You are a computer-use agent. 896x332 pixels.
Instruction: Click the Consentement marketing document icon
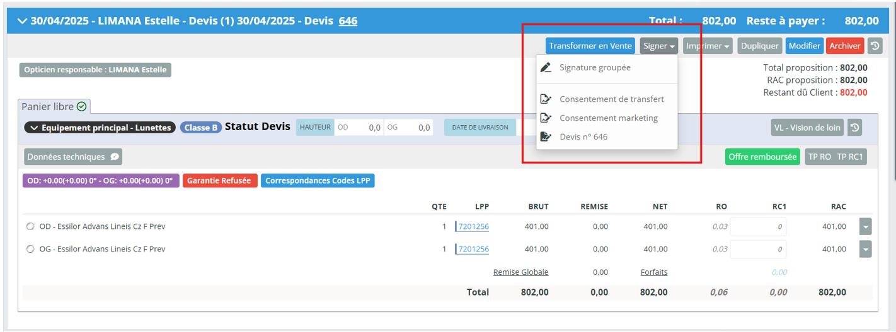[546, 118]
